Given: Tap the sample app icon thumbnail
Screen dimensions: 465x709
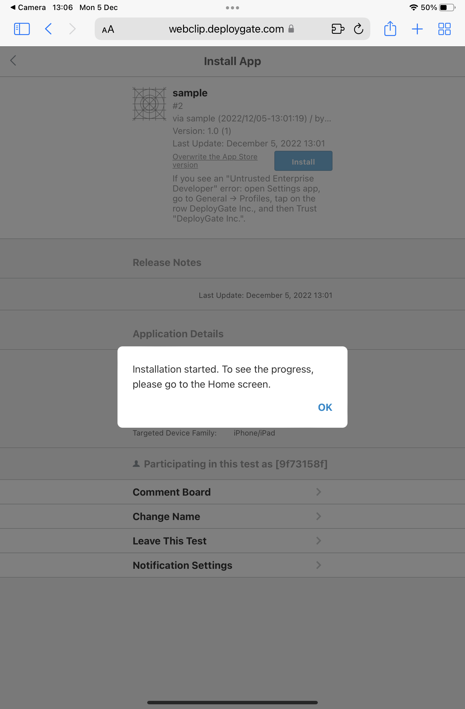Looking at the screenshot, I should 149,104.
